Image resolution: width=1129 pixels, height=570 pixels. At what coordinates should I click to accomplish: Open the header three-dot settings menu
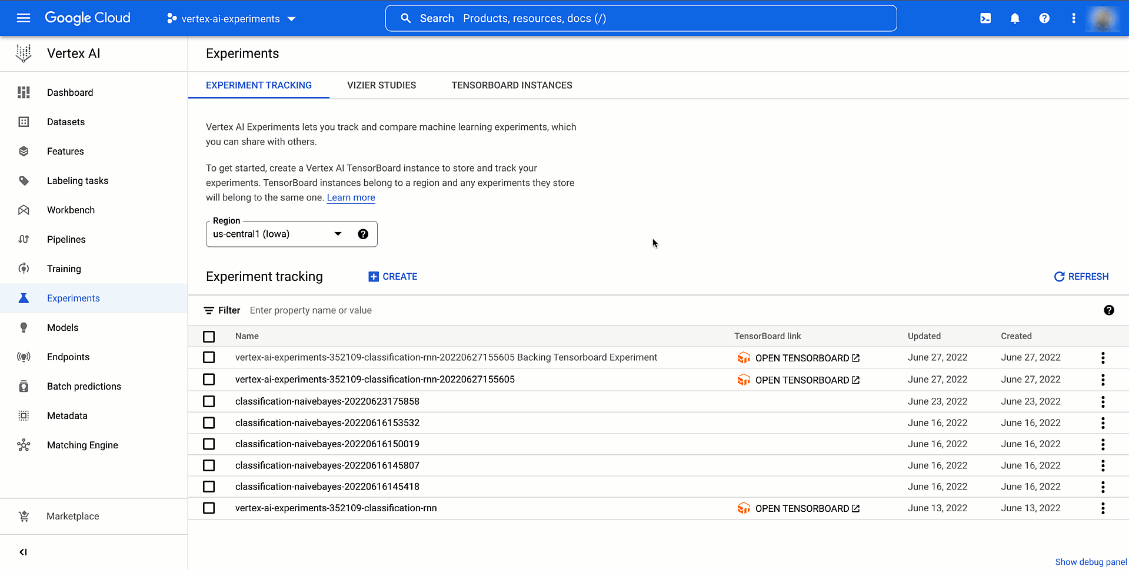coord(1074,18)
